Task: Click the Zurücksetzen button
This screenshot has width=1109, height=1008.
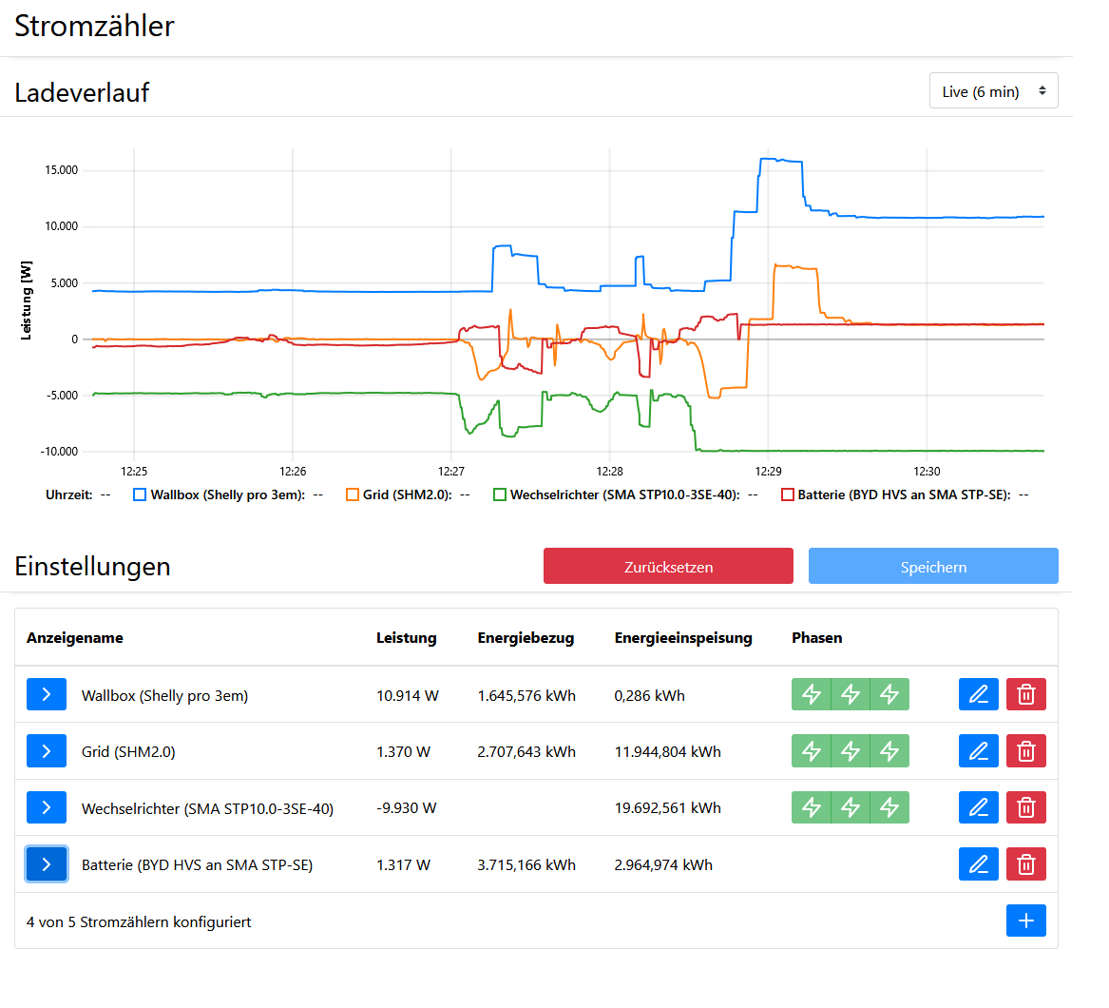Action: pyautogui.click(x=668, y=567)
